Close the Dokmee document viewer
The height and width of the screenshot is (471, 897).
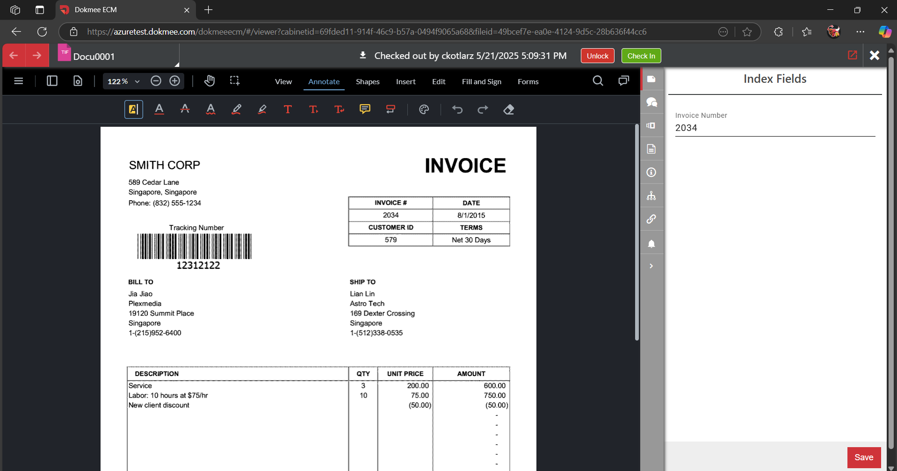[875, 55]
